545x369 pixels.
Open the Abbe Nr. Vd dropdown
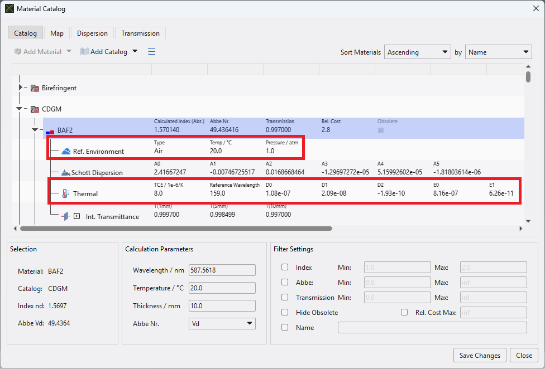click(222, 323)
